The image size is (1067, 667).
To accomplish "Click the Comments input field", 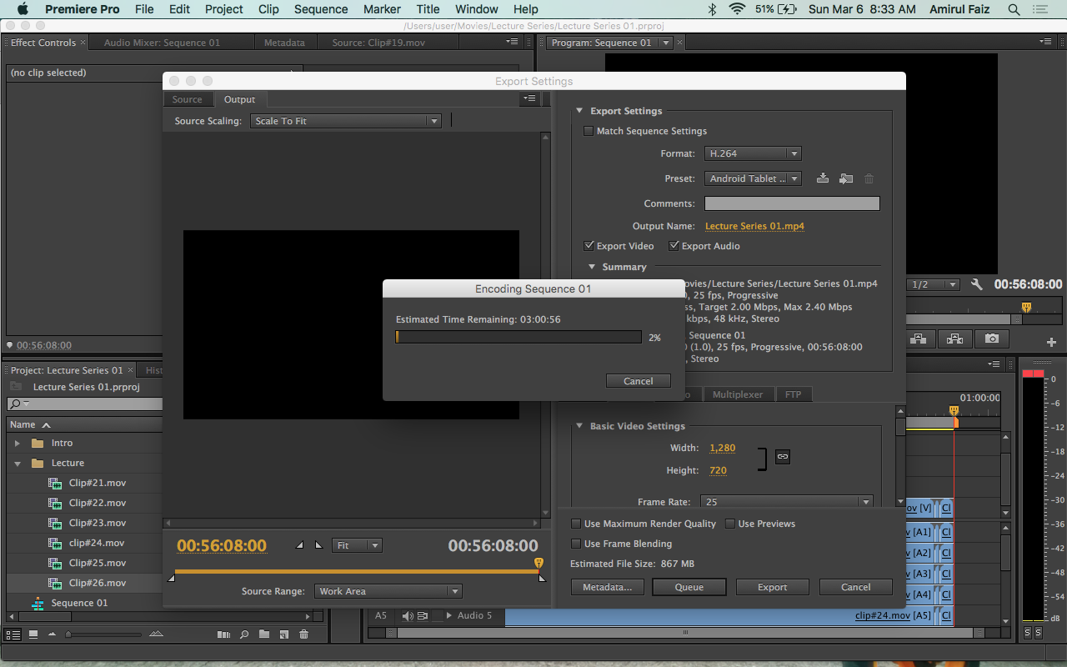I will tap(792, 203).
